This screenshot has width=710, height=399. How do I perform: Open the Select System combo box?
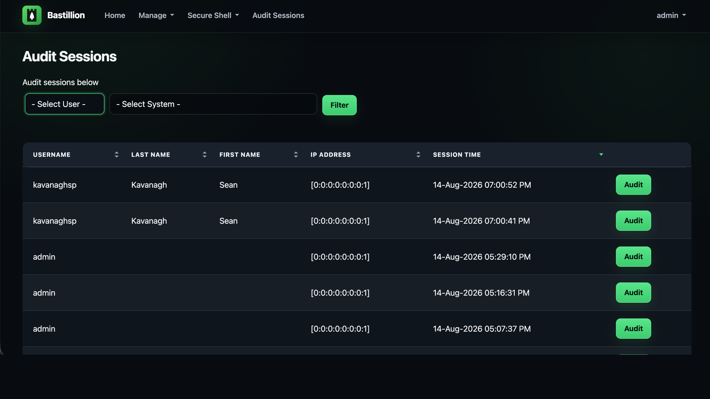tap(213, 104)
